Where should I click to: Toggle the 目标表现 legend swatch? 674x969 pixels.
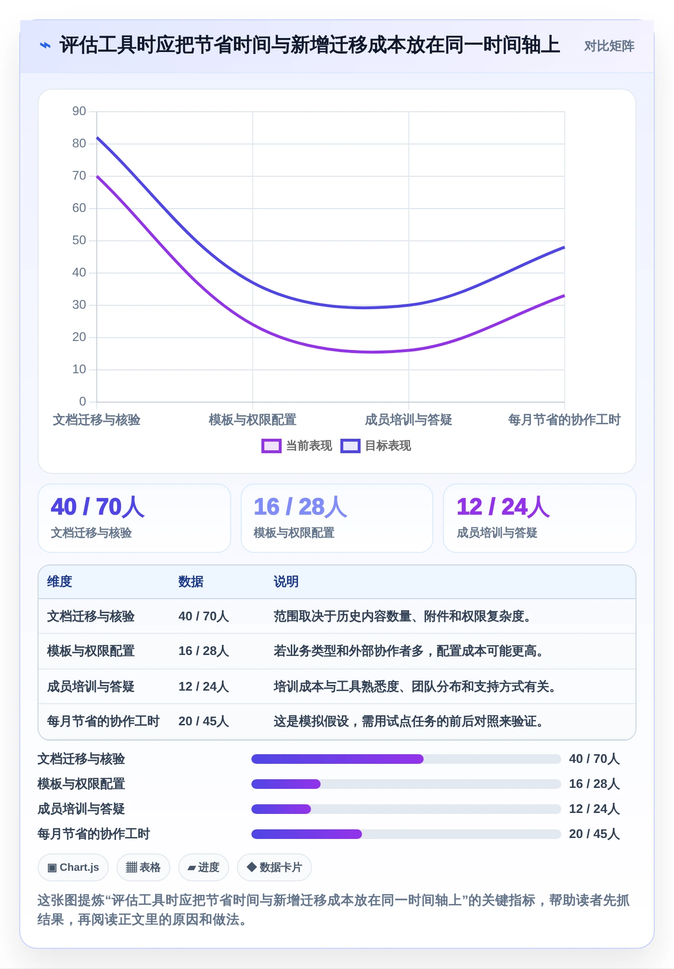coord(350,446)
